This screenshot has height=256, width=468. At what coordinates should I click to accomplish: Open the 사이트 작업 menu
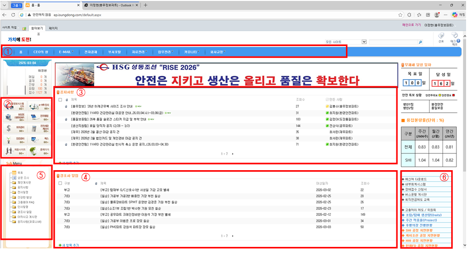(x=10, y=27)
